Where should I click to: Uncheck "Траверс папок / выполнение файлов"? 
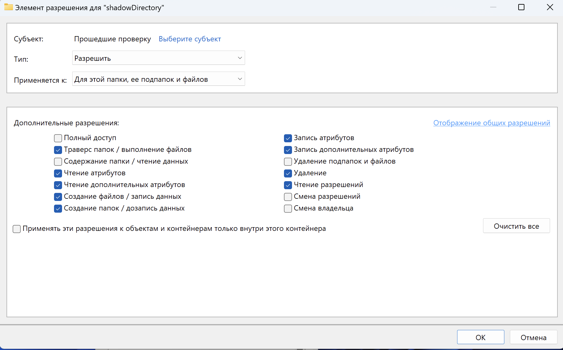pos(58,150)
